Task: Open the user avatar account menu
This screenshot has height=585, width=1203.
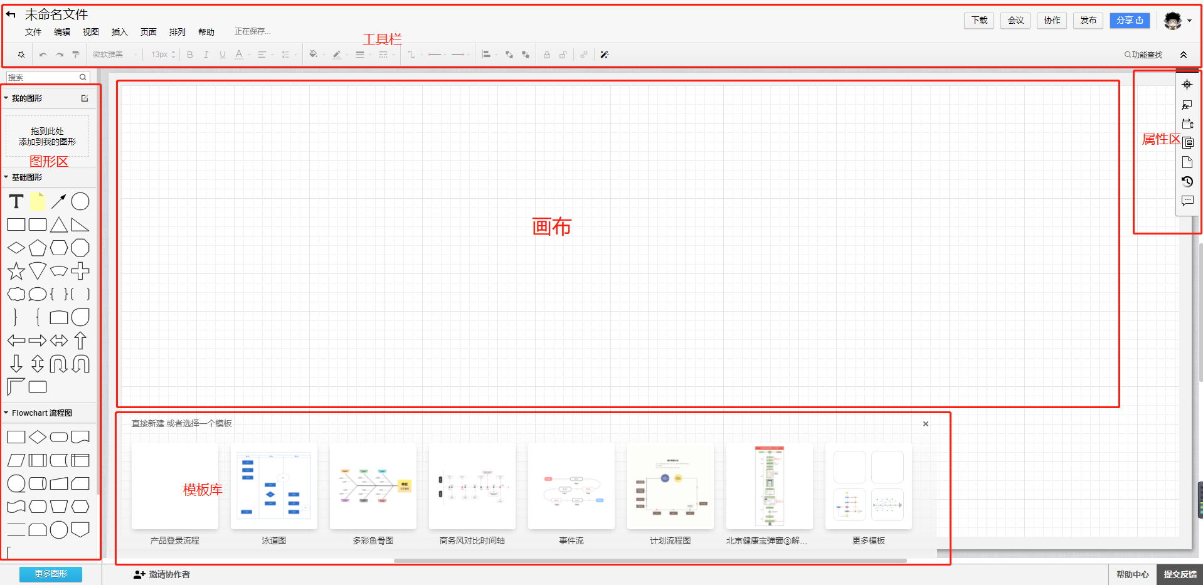Action: [1177, 21]
